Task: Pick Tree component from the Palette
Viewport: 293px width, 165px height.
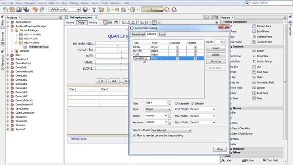Action: point(257,99)
